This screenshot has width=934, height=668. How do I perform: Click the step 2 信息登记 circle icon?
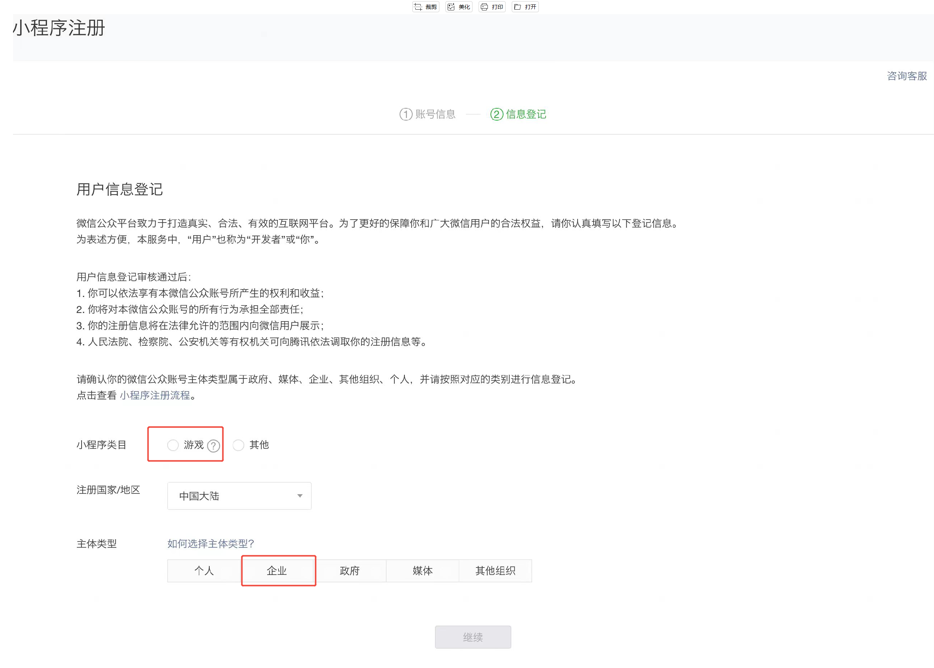[x=496, y=114]
